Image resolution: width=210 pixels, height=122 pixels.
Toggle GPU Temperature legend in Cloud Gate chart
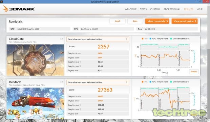(x=159, y=39)
